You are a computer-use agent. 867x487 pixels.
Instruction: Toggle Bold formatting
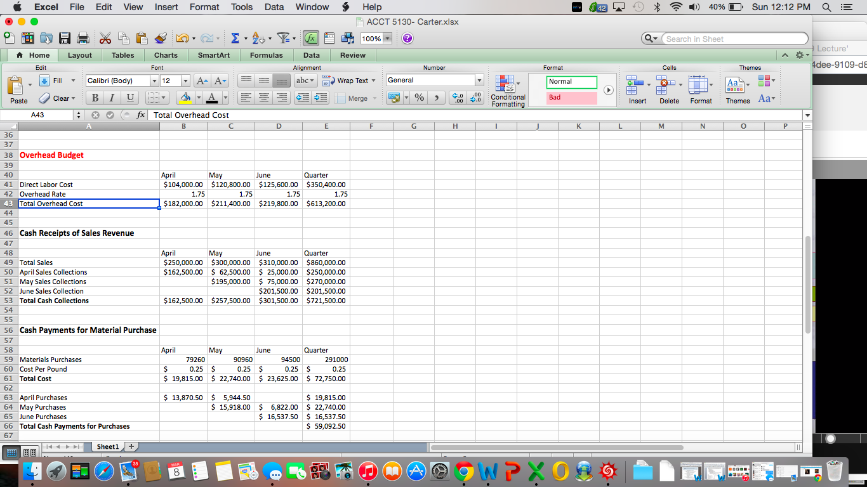pyautogui.click(x=95, y=98)
